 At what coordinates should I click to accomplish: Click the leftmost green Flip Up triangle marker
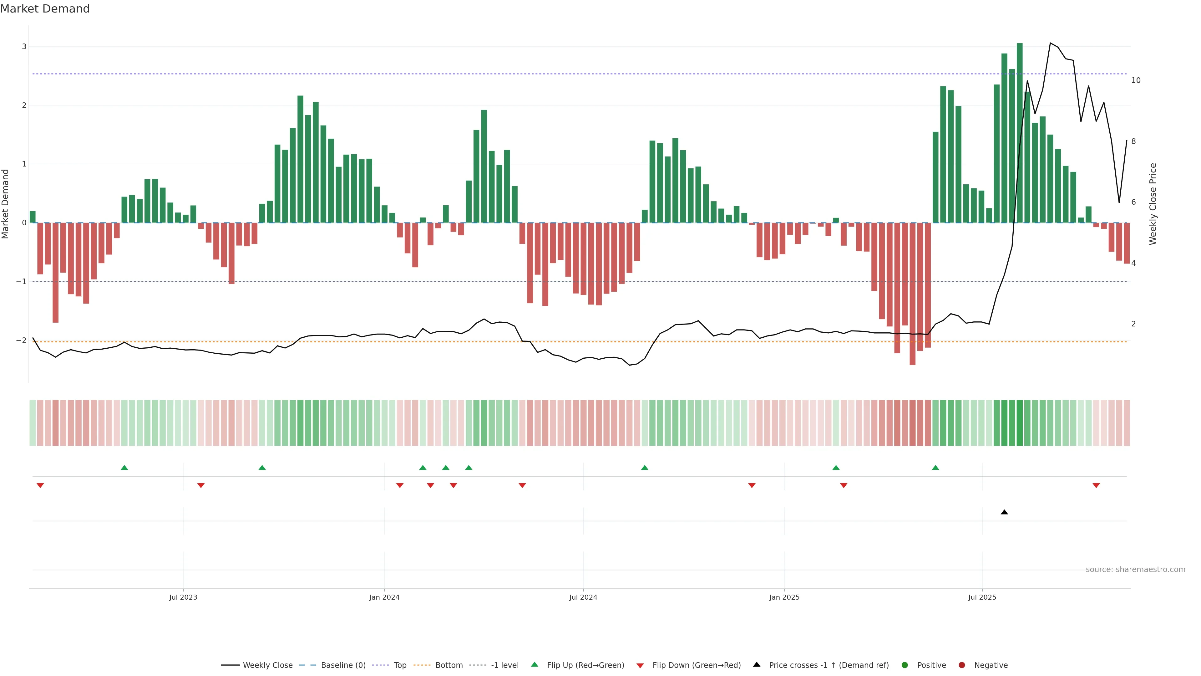click(124, 468)
